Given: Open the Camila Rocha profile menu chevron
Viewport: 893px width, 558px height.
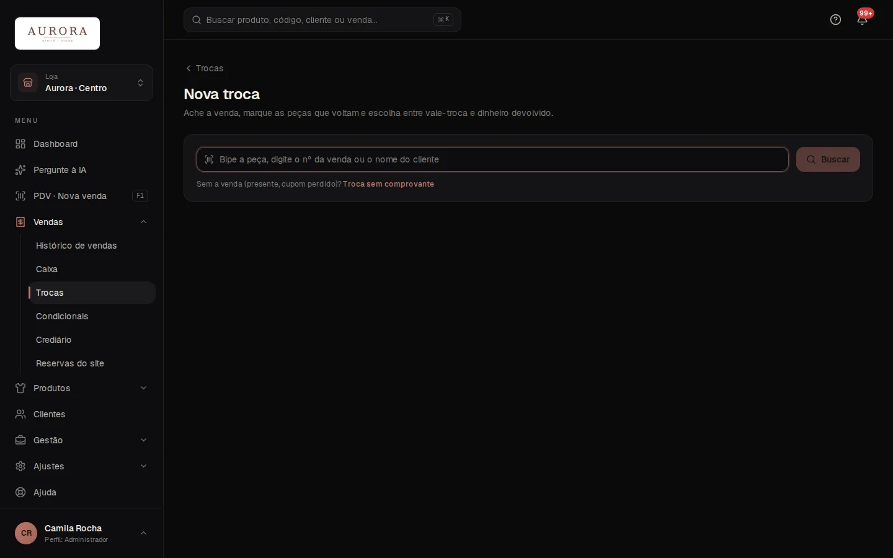Looking at the screenshot, I should [143, 533].
